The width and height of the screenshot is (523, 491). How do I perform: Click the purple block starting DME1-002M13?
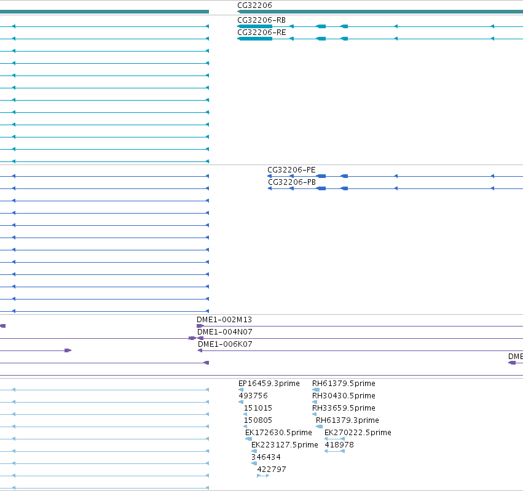[200, 326]
